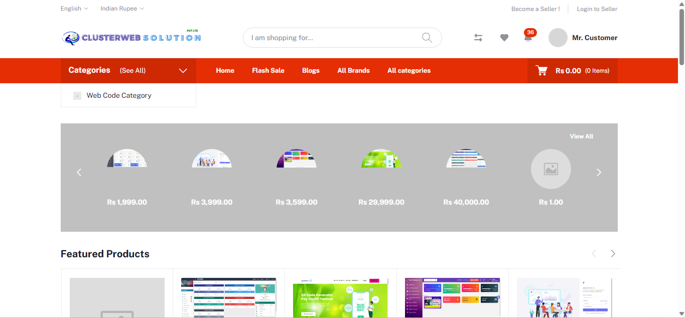Click the Mr. Customer avatar image
This screenshot has width=685, height=318.
click(558, 38)
